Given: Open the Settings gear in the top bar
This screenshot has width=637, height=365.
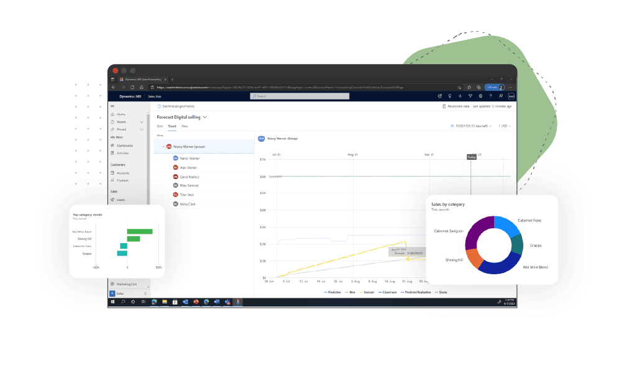Looking at the screenshot, I should click(480, 96).
